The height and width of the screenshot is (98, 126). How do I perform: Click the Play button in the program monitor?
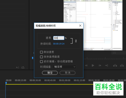pos(93,65)
